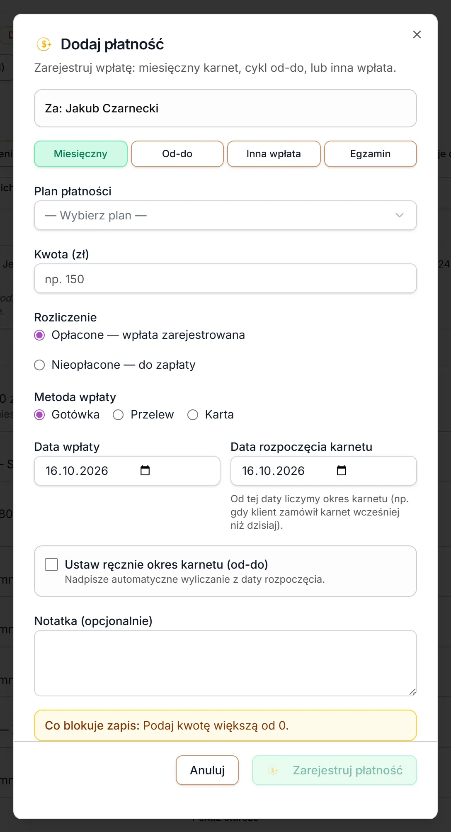Click 'Nadpisze automatyczne wyliczanie' helper text

195,579
